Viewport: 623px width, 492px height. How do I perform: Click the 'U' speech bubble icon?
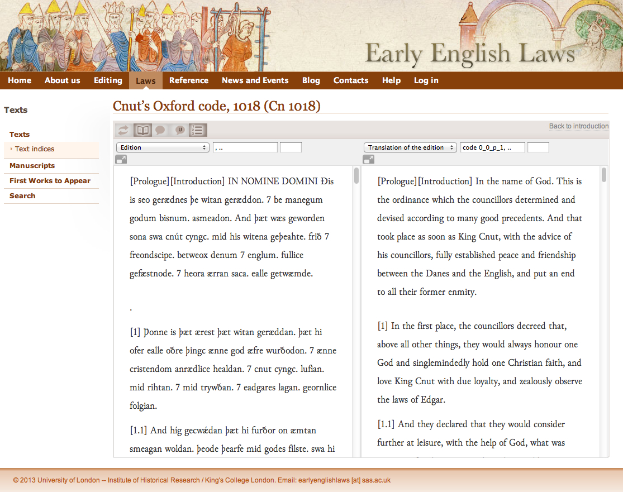(179, 130)
